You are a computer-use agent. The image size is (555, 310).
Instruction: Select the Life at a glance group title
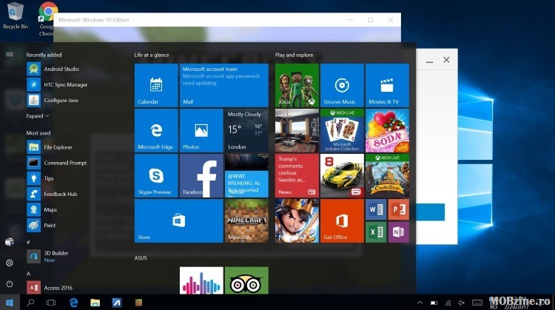(152, 55)
